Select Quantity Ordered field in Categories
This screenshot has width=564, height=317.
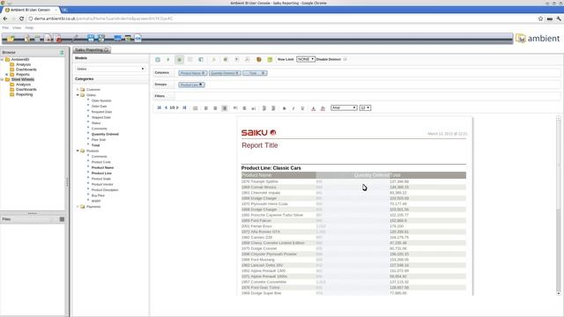(x=105, y=134)
